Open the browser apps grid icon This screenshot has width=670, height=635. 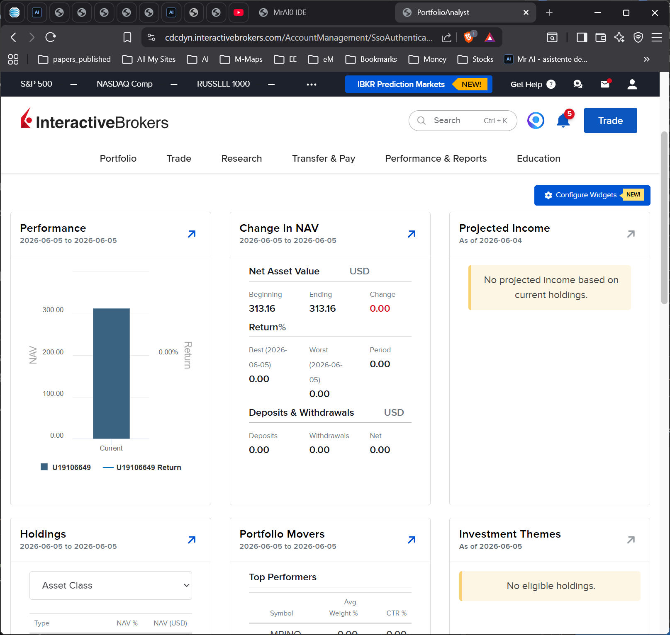pos(13,59)
